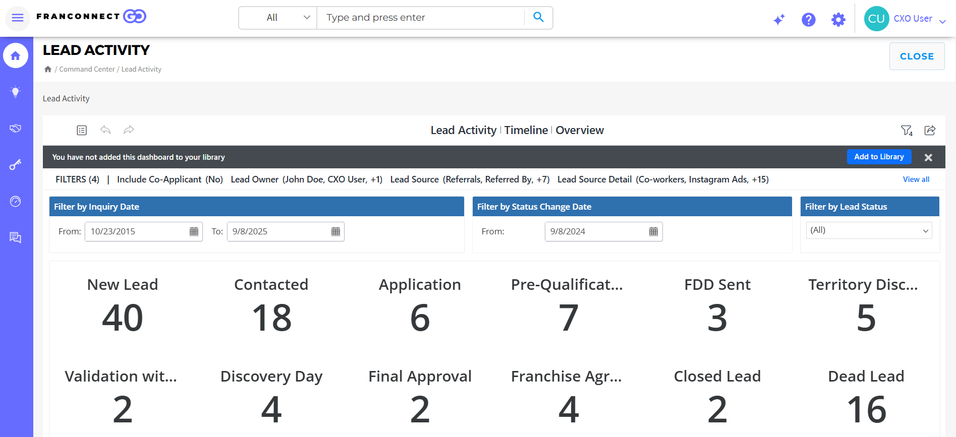Dismiss the library notification banner
This screenshot has height=437, width=956.
pyautogui.click(x=928, y=157)
